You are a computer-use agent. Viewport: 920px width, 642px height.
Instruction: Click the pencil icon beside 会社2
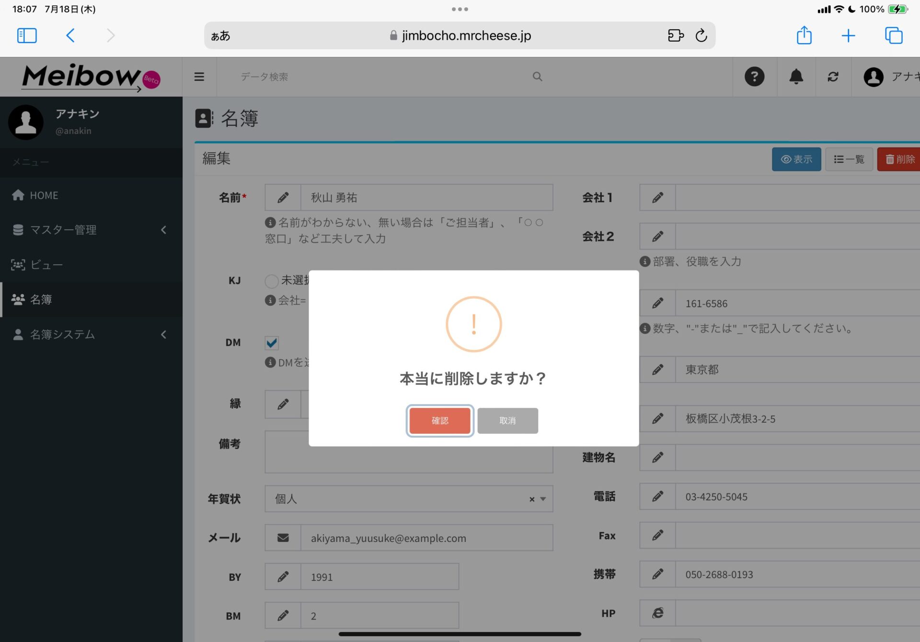click(657, 236)
